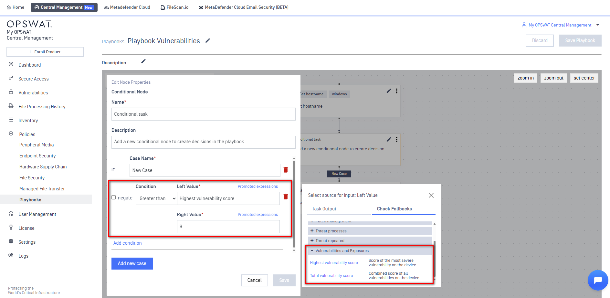Viewport: 610px width, 298px height.
Task: Click the Case Name input field
Action: tap(205, 170)
